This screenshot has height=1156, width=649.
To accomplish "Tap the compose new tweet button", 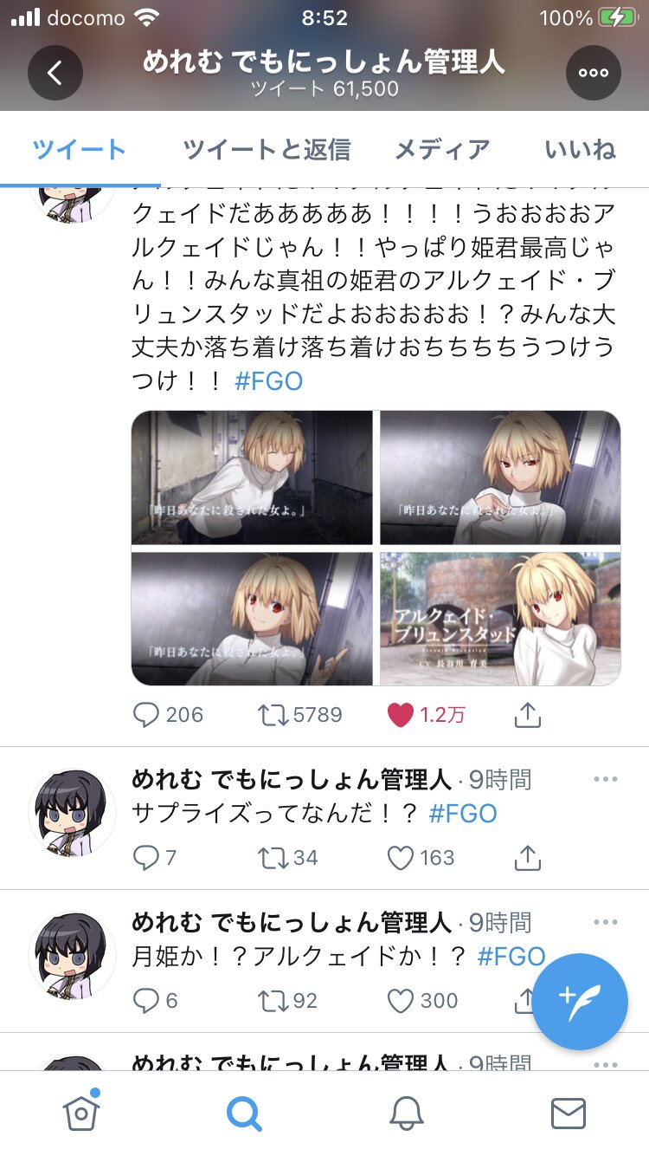I will click(580, 1001).
